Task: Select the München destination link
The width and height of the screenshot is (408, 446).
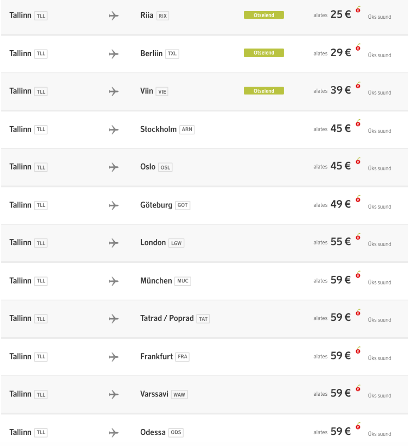Action: (x=156, y=280)
